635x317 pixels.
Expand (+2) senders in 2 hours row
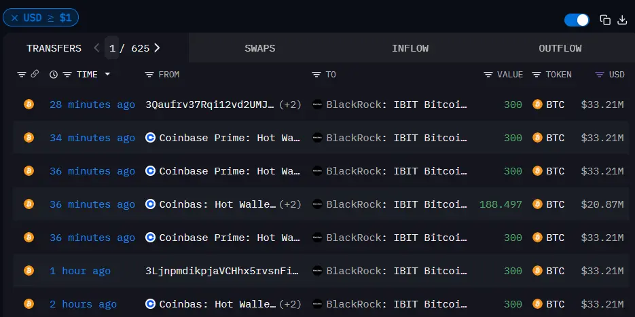click(x=291, y=304)
